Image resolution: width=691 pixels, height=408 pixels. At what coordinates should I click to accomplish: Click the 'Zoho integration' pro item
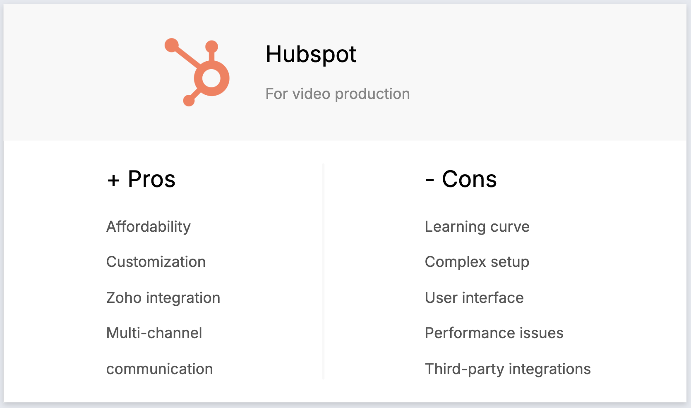[x=163, y=298]
